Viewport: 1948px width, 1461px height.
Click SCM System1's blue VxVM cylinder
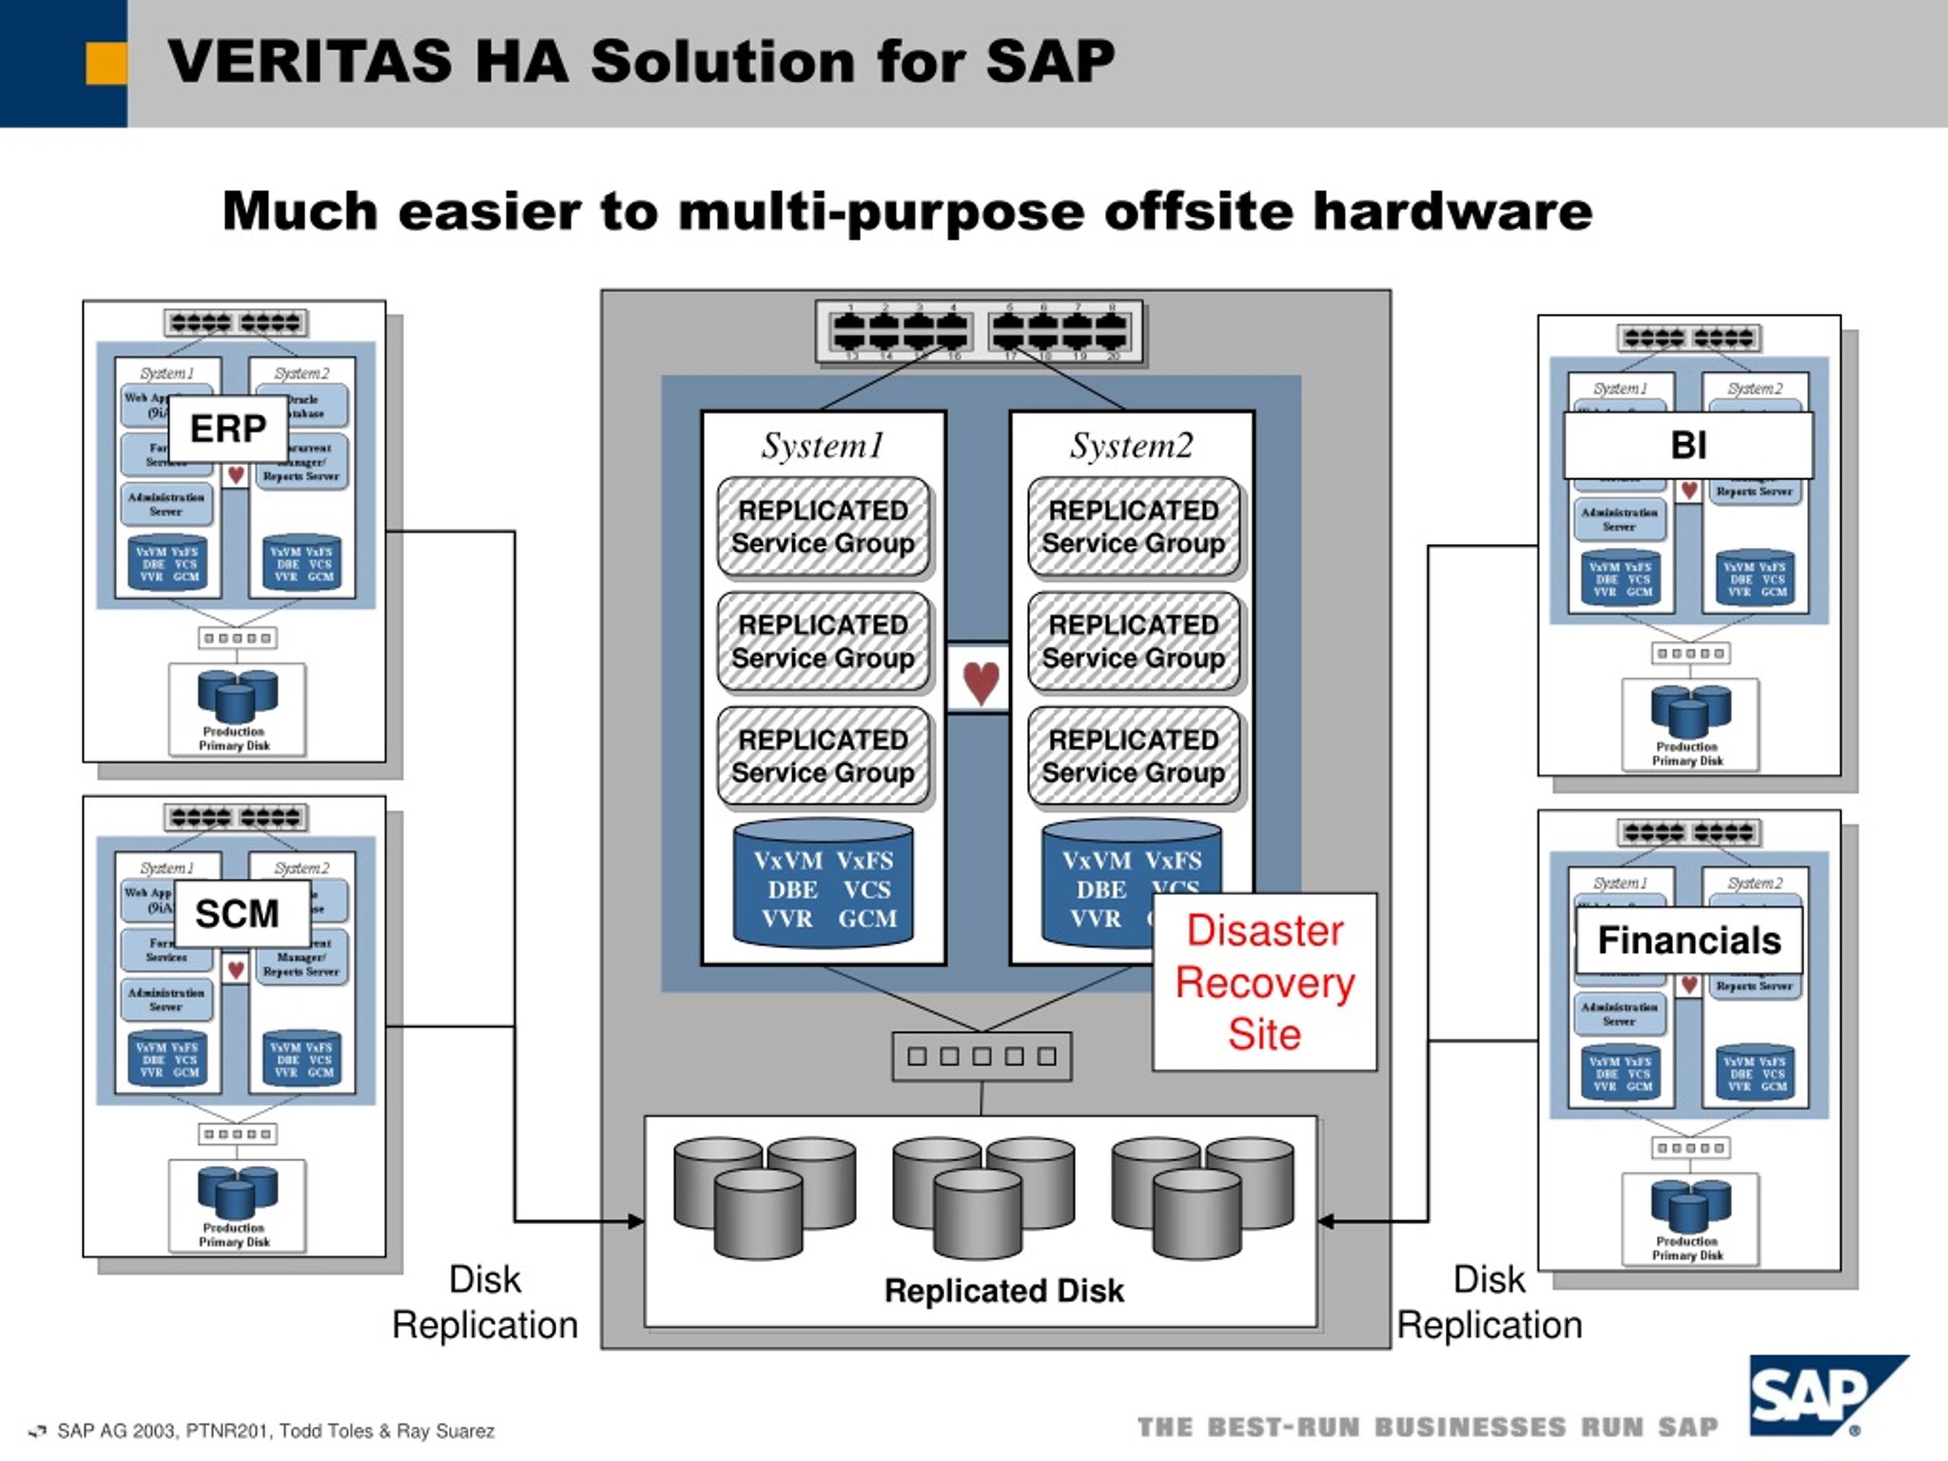click(167, 1058)
